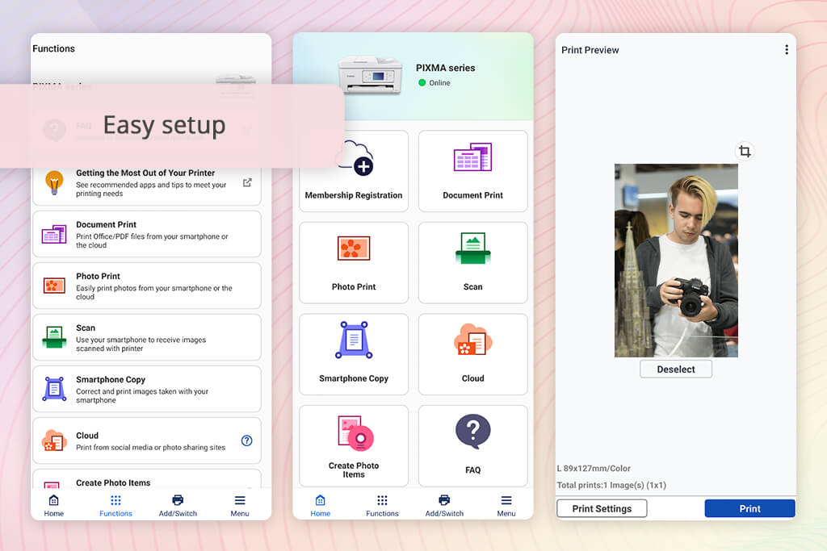Viewport: 827px width, 551px height.
Task: Tap the Create Photo Items tile
Action: tap(354, 445)
